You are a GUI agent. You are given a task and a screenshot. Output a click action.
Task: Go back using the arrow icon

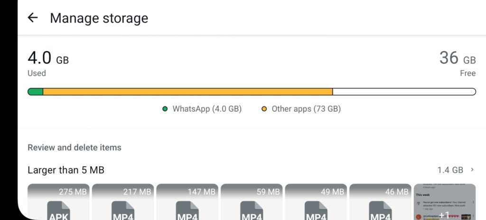coord(32,18)
